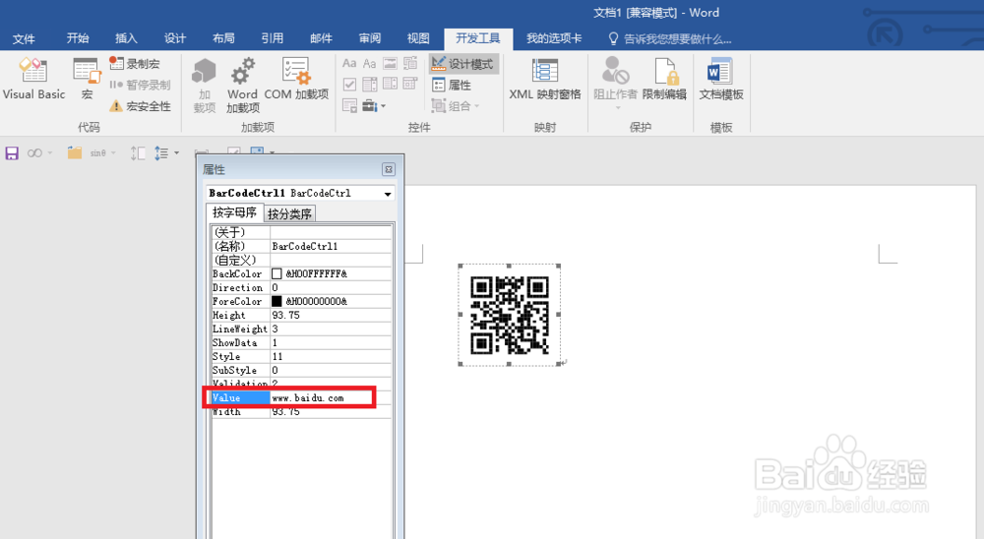Select the SubStyle property row
This screenshot has width=984, height=539.
[x=301, y=370]
